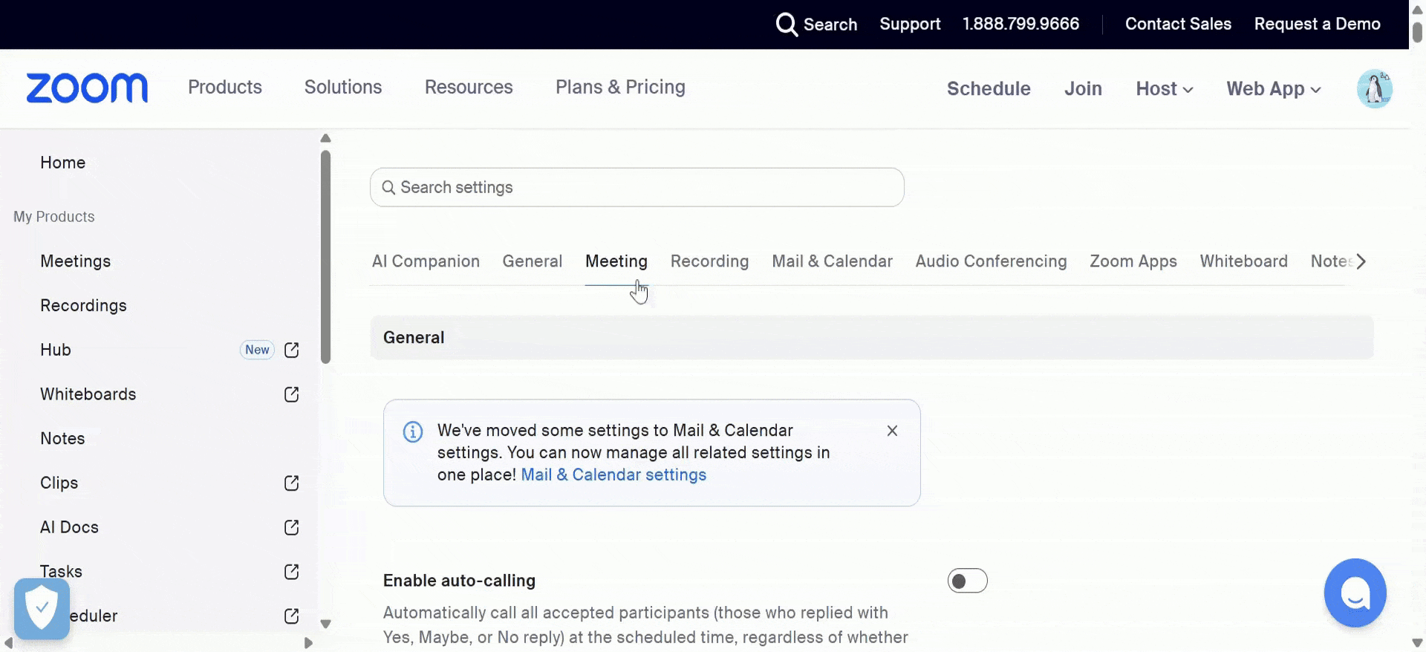Click the Zoom logo
Viewport: 1426px width, 652px height.
[87, 88]
